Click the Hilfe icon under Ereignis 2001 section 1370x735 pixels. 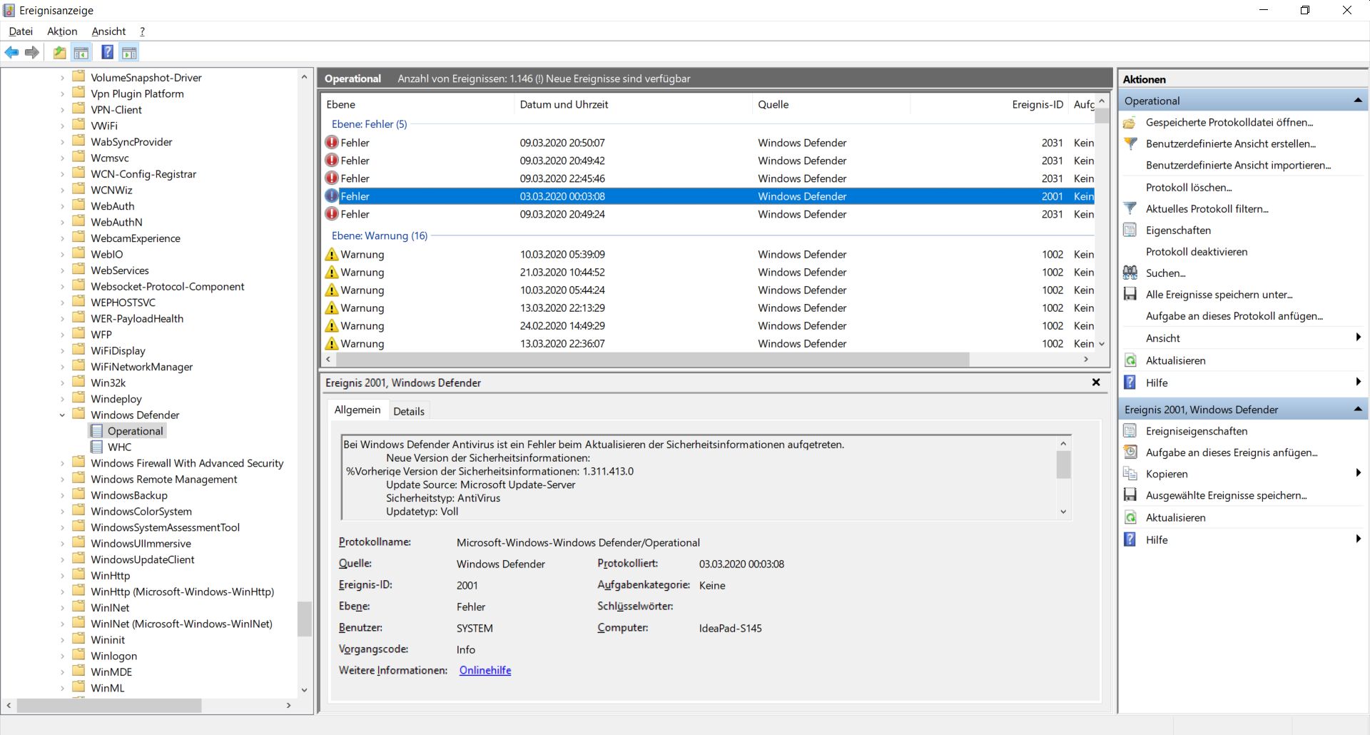click(x=1130, y=539)
